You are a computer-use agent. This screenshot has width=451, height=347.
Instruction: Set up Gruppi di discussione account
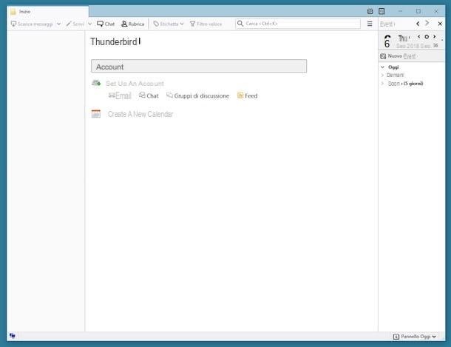[x=198, y=95]
